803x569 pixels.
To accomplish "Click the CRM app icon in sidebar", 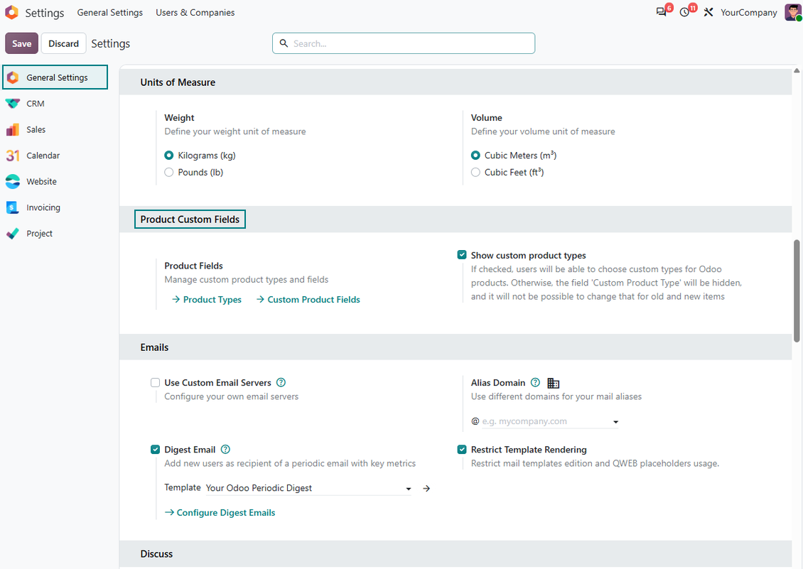I will tap(13, 104).
